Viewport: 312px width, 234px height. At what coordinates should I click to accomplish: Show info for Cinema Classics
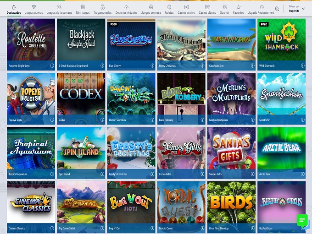[52, 228]
